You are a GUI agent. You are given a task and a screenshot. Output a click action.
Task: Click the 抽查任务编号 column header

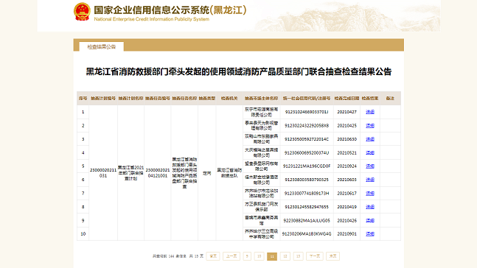(158, 99)
